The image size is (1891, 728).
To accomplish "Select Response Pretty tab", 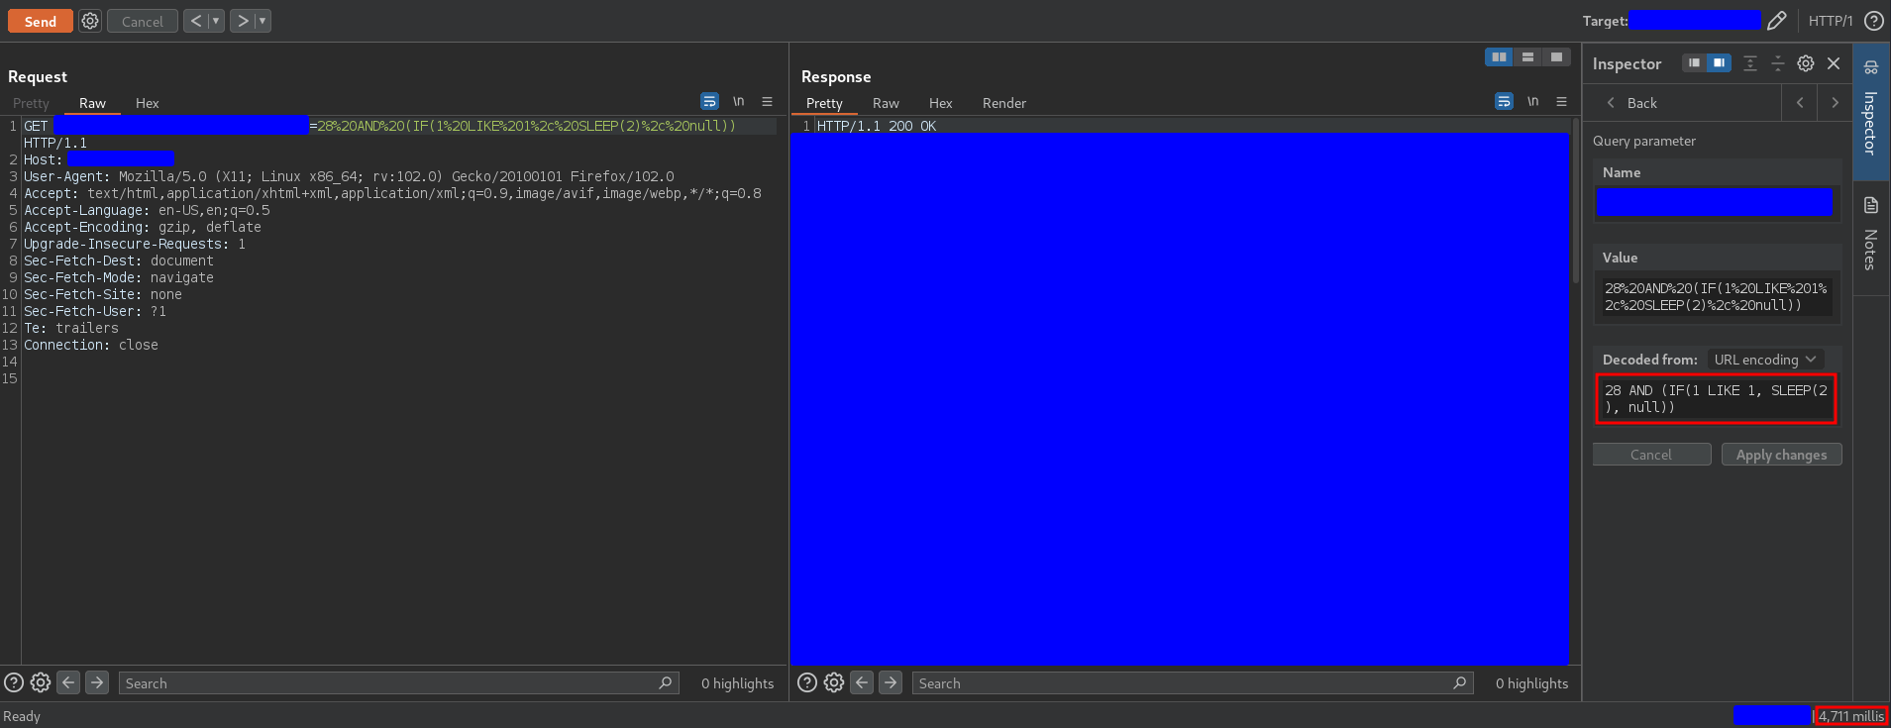I will [824, 103].
